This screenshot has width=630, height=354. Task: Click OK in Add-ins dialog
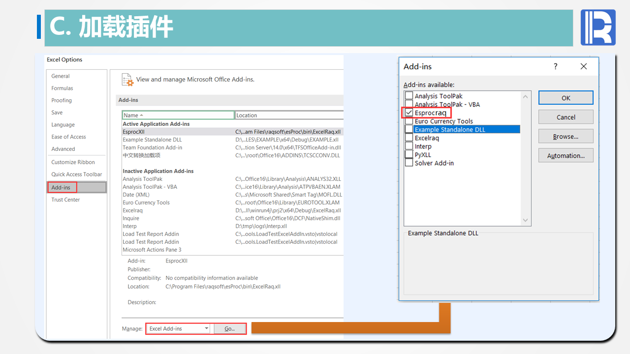coord(566,98)
